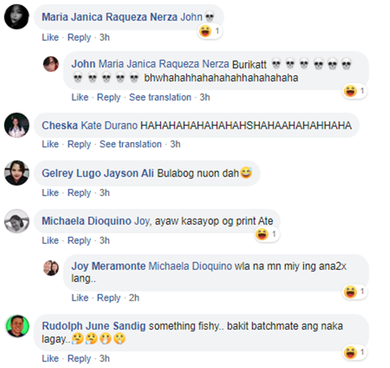Screen dimensions: 390x368
Task: Open the laughing reaction on John's Burikatt reply
Action: pos(355,91)
